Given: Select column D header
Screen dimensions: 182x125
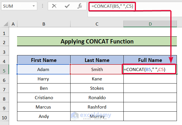Looking at the screenshot, I should (x=150, y=24).
